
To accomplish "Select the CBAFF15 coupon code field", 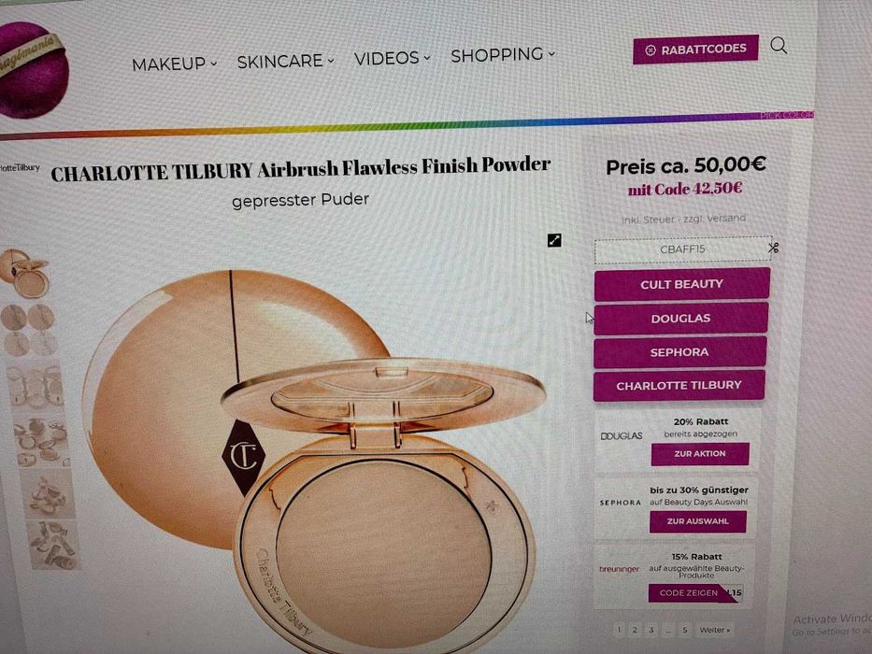I will pos(683,249).
